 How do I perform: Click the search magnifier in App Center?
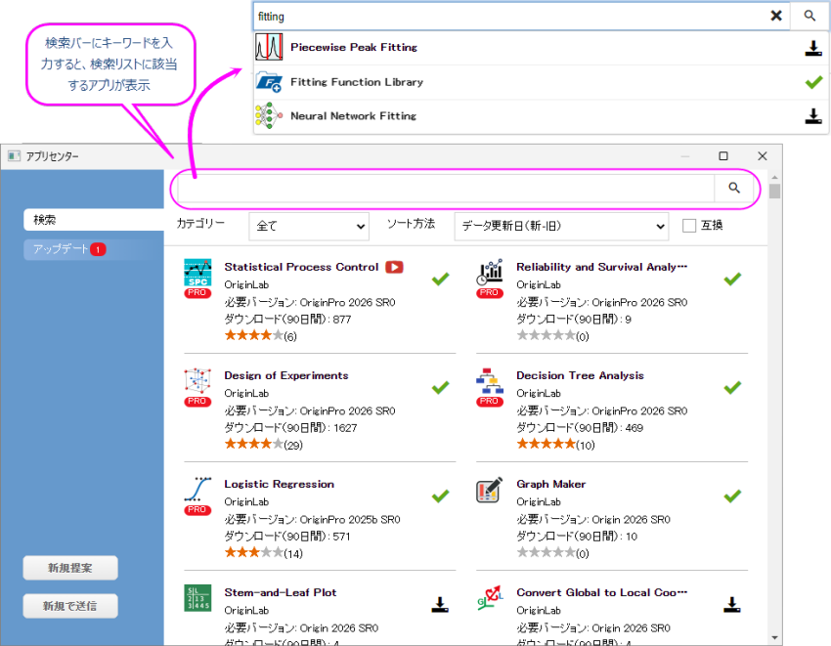click(734, 188)
